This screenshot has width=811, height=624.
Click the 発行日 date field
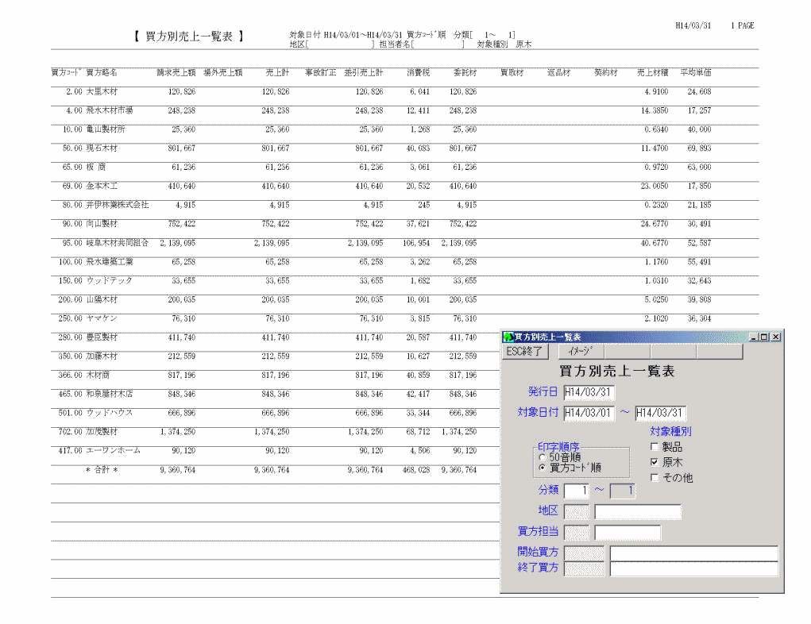pyautogui.click(x=589, y=392)
